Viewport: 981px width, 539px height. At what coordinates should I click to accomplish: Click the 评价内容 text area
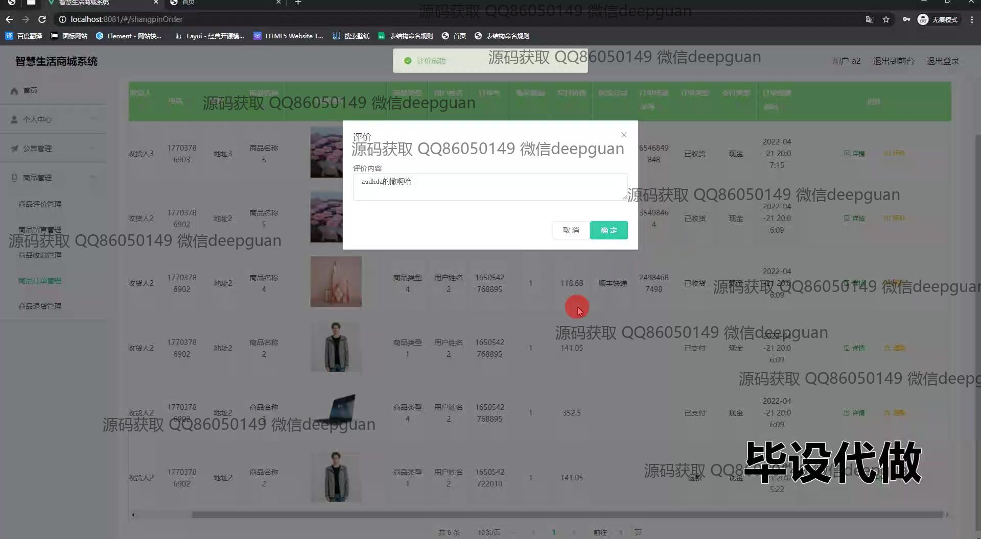[489, 186]
